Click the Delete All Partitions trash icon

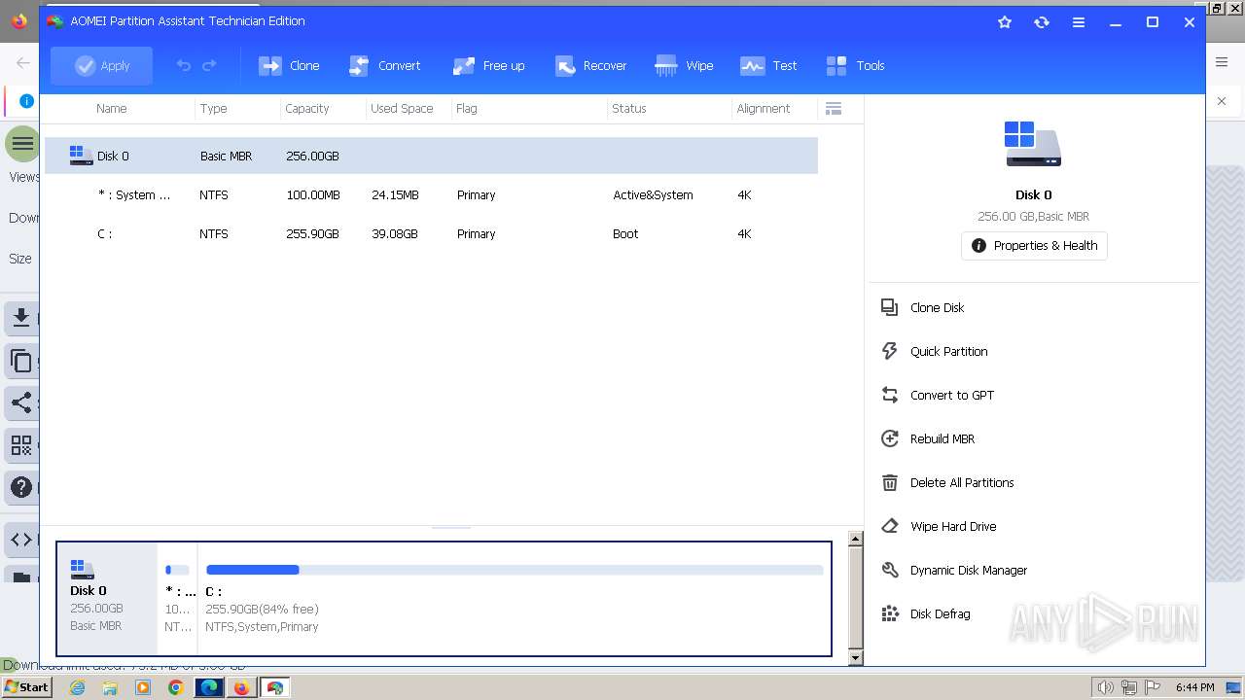point(889,482)
